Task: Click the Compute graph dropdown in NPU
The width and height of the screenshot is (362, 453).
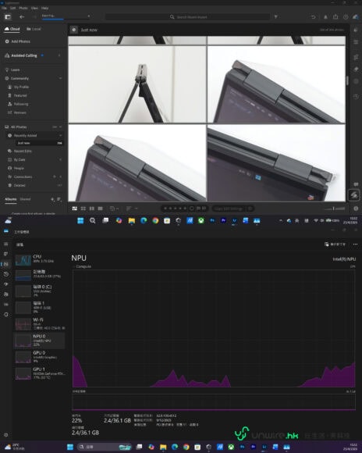Action: pyautogui.click(x=82, y=266)
